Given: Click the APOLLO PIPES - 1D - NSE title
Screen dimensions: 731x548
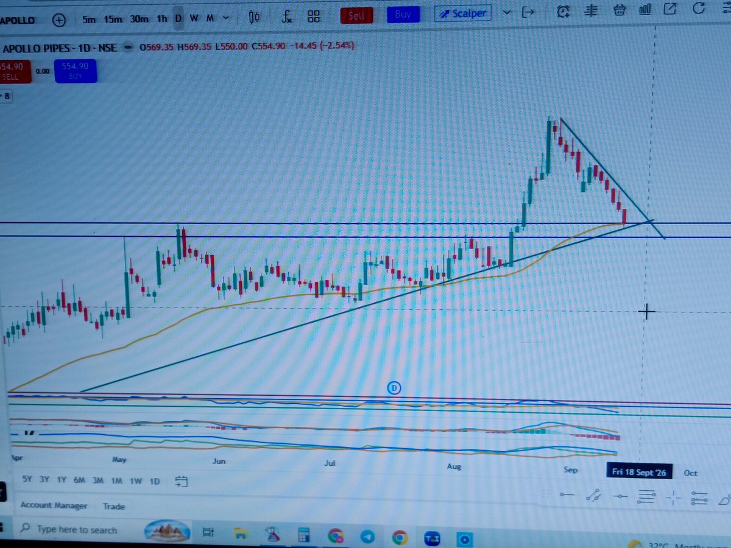Looking at the screenshot, I should [61, 47].
